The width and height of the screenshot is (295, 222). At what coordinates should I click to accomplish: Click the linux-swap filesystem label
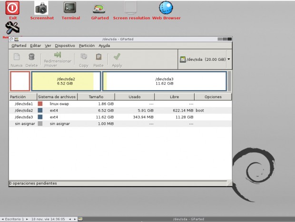pyautogui.click(x=59, y=104)
